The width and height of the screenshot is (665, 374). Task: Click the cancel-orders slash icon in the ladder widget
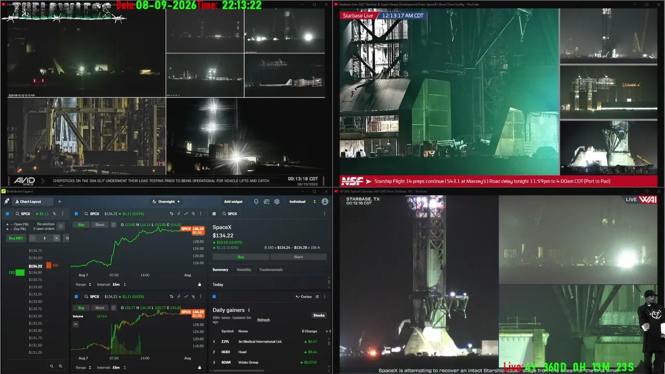point(60,226)
